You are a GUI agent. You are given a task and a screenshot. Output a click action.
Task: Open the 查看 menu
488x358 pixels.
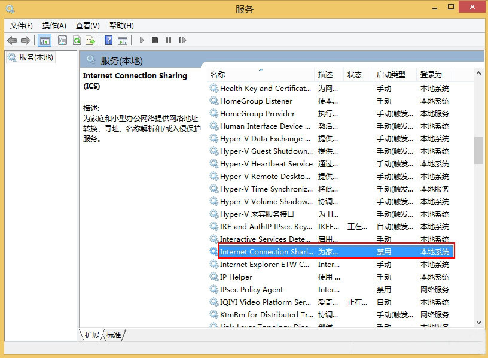[x=87, y=25]
